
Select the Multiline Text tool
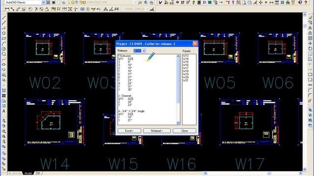[x=3, y=111]
